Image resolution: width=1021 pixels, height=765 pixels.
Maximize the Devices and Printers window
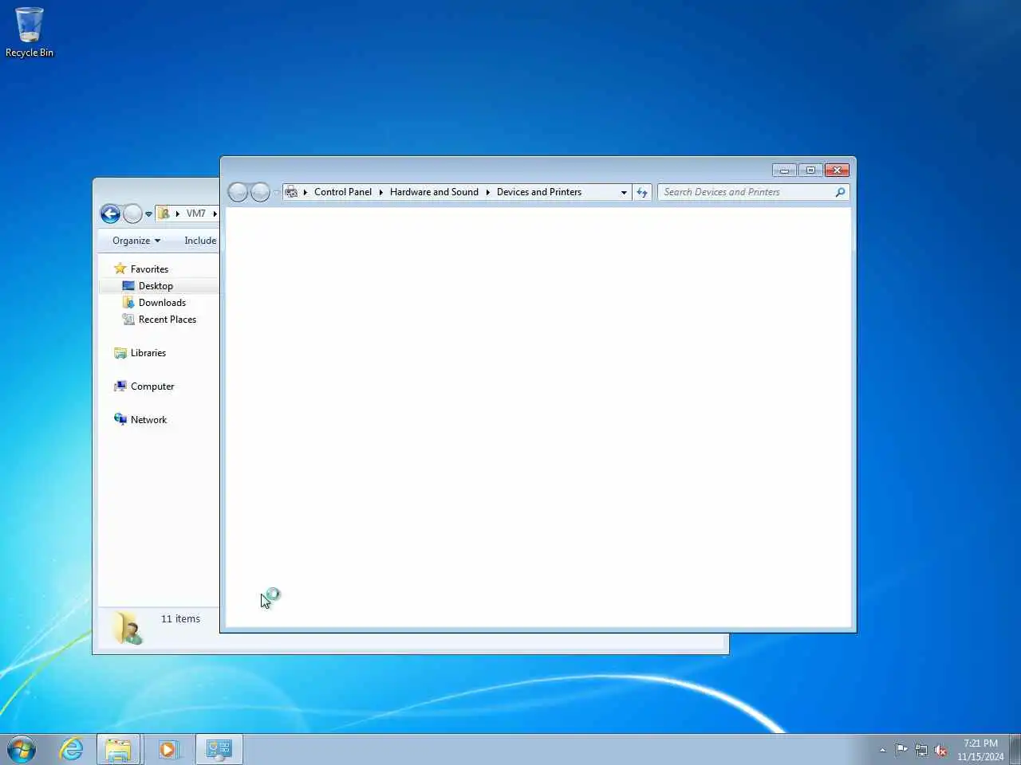[810, 170]
